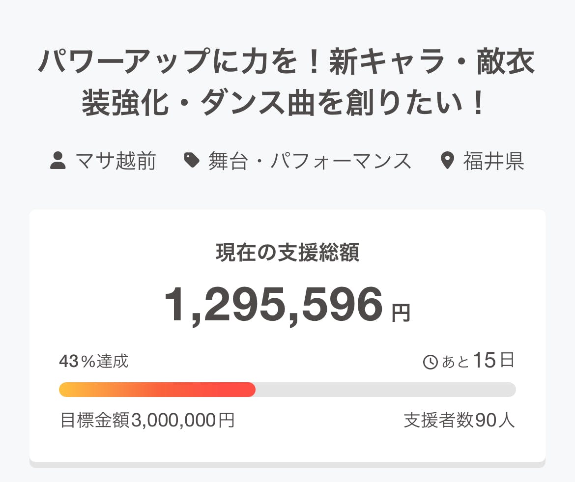
Task: Click the clock icon before あと15日
Action: [430, 363]
